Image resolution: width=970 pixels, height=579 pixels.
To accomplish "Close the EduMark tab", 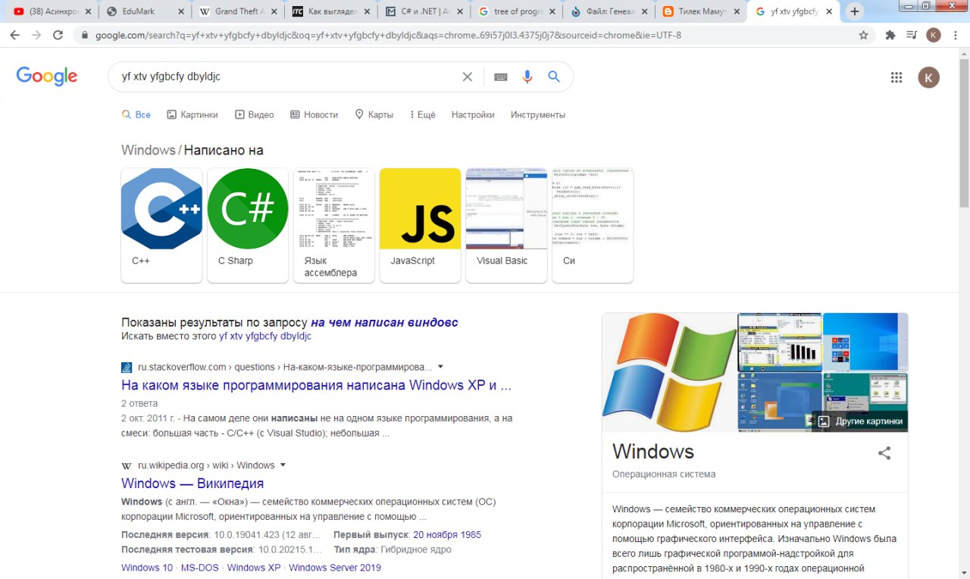I will 180,11.
